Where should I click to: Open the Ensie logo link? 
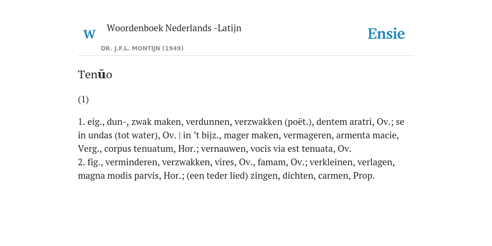click(x=386, y=34)
